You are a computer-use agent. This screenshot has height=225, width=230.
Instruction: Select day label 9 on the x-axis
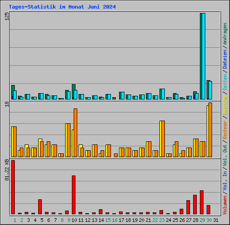coord(69,220)
